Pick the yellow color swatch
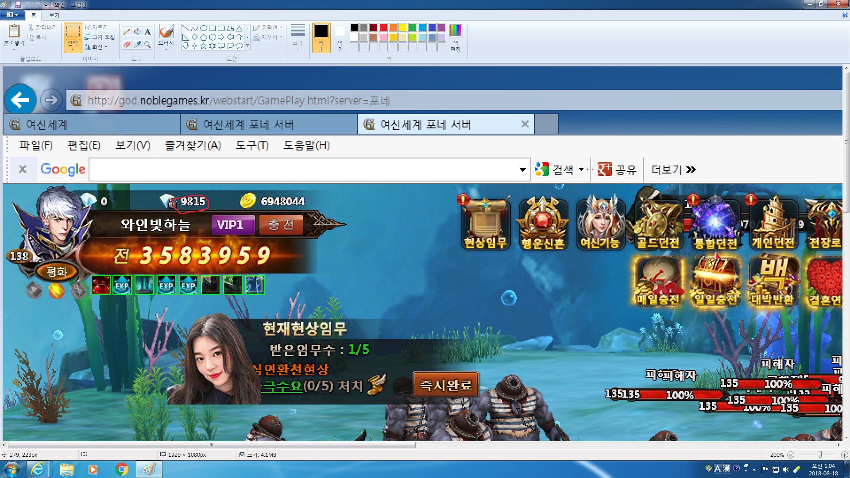 point(403,27)
